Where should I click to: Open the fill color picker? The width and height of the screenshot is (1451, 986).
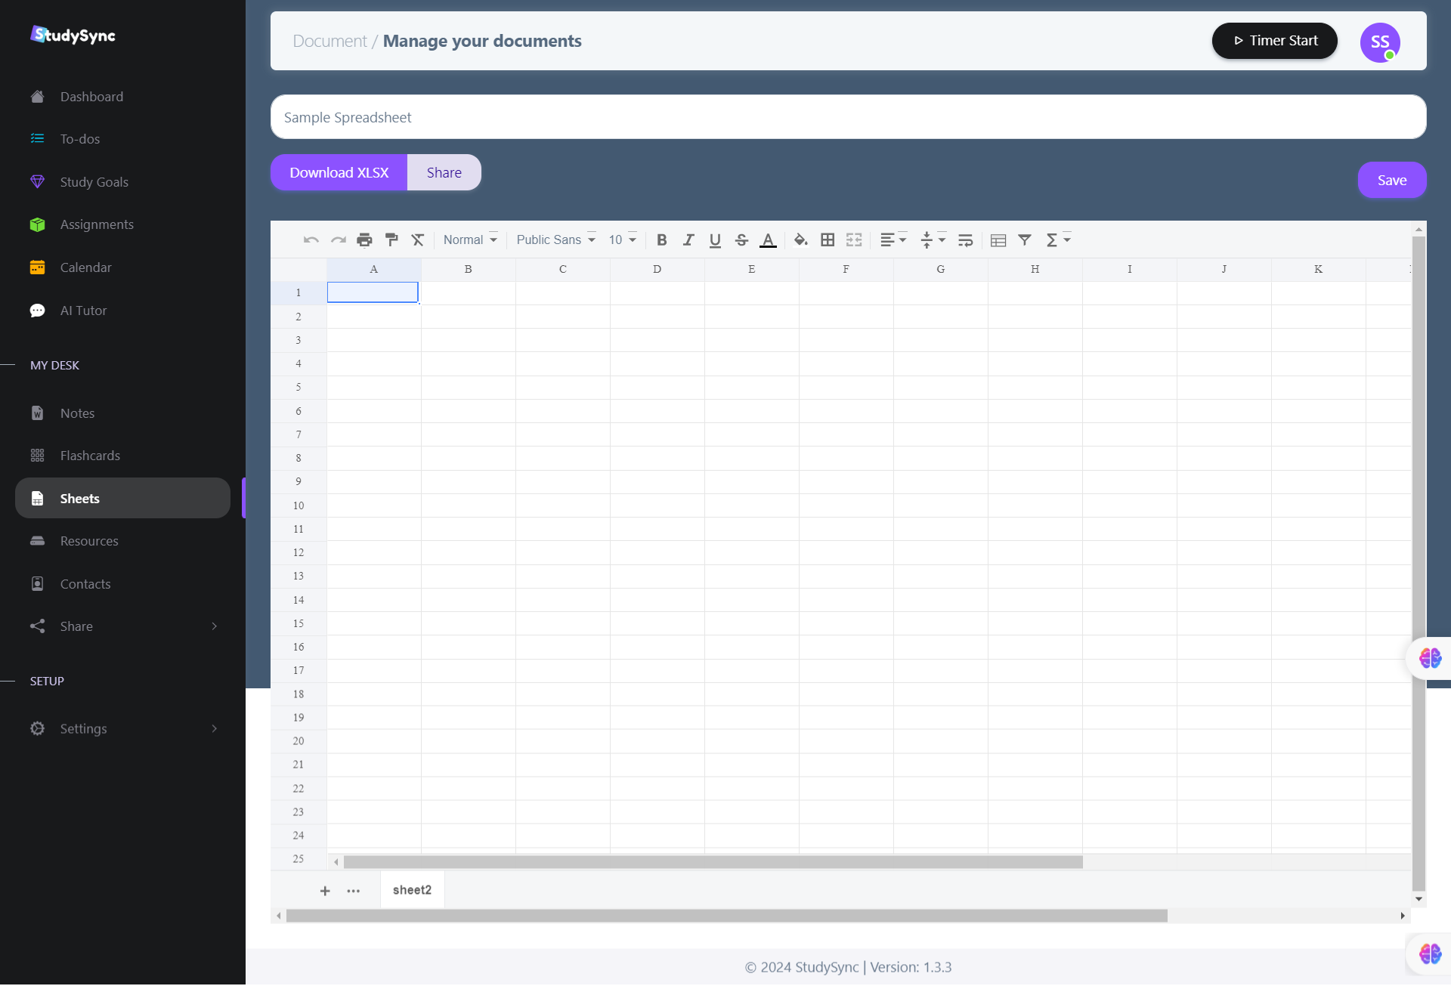point(800,240)
